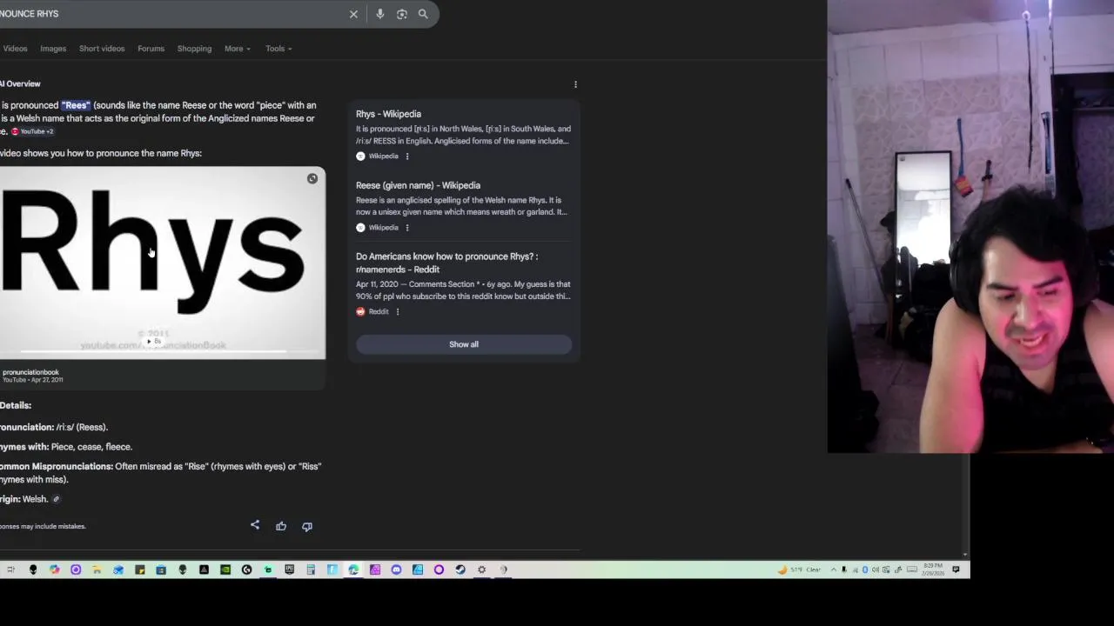Image resolution: width=1114 pixels, height=626 pixels.
Task: Give thumbs up to AI Overview
Action: point(281,526)
